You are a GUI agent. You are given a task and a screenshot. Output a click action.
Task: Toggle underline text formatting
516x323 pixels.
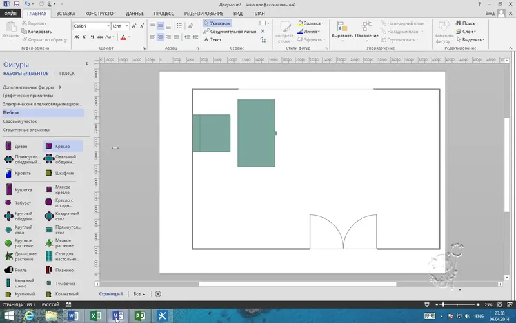(x=92, y=37)
